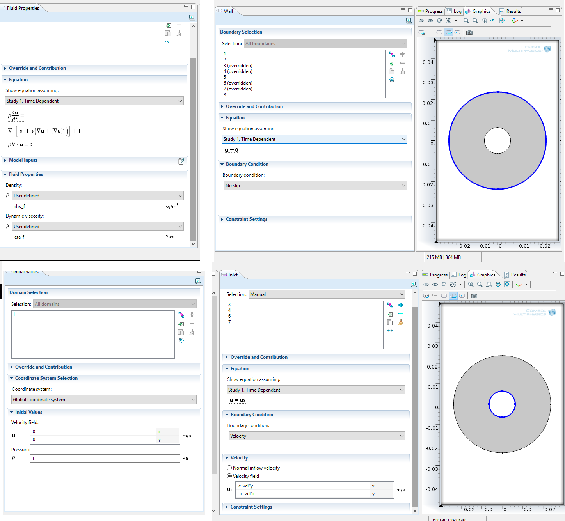Open the Density User defined dropdown
Image resolution: width=565 pixels, height=521 pixels.
click(x=98, y=196)
